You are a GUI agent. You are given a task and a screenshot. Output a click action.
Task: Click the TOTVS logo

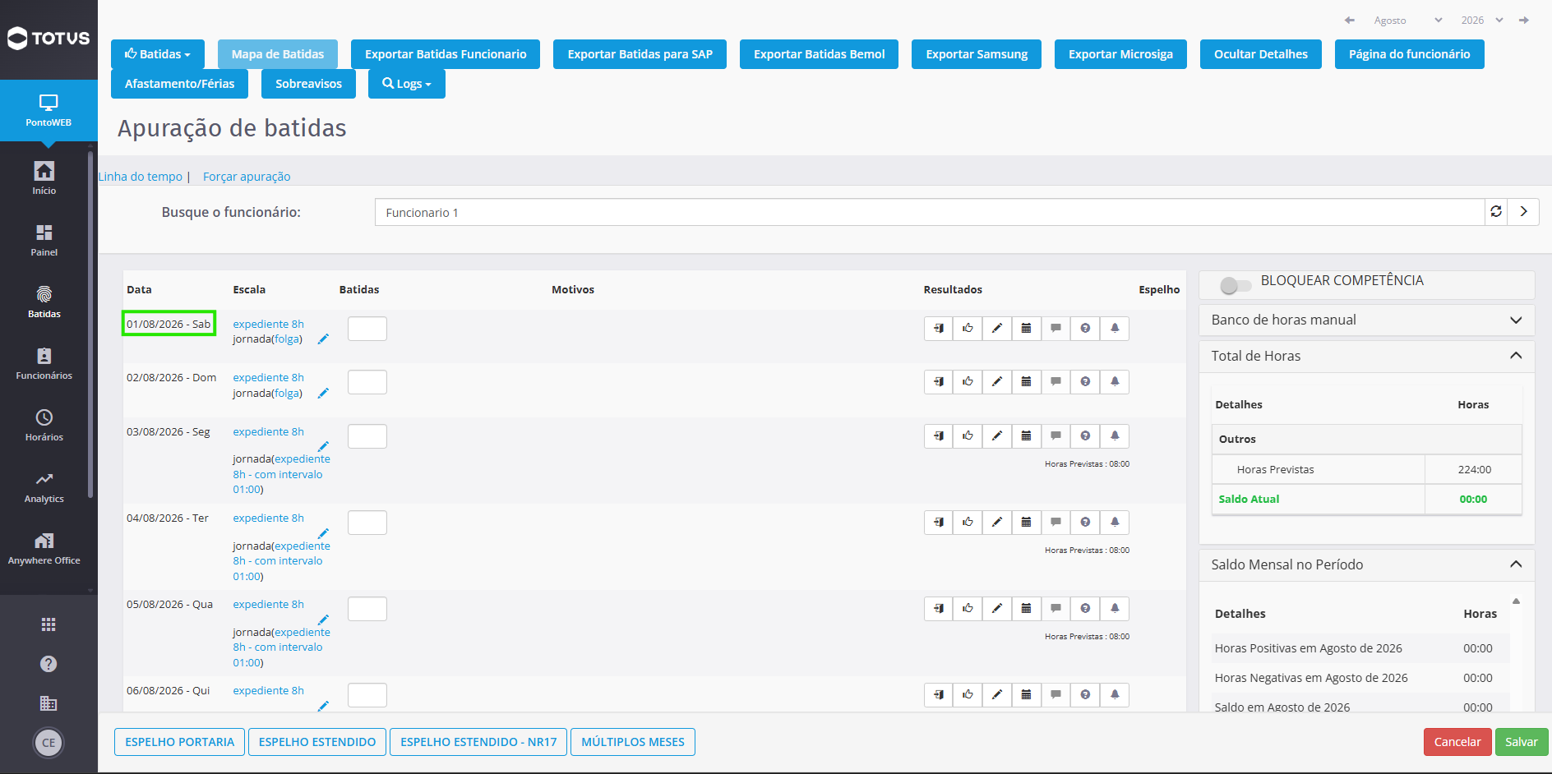pos(48,38)
